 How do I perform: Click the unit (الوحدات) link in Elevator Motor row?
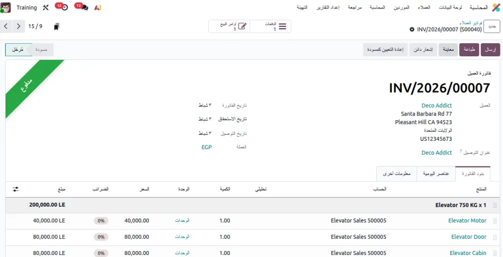click(x=182, y=221)
